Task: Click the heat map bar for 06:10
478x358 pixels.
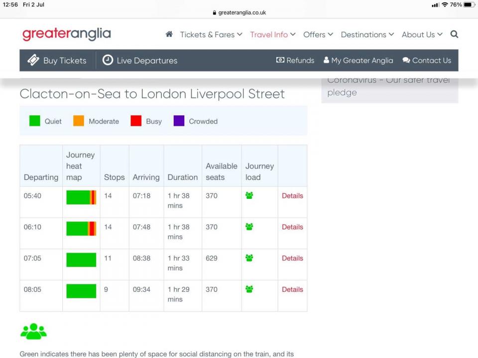Action: (81, 229)
